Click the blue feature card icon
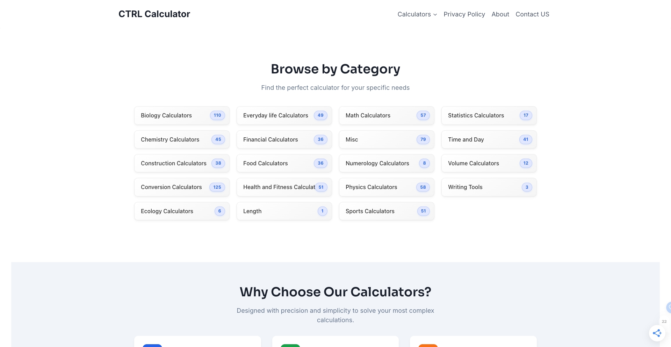This screenshot has height=347, width=671. tap(152, 346)
